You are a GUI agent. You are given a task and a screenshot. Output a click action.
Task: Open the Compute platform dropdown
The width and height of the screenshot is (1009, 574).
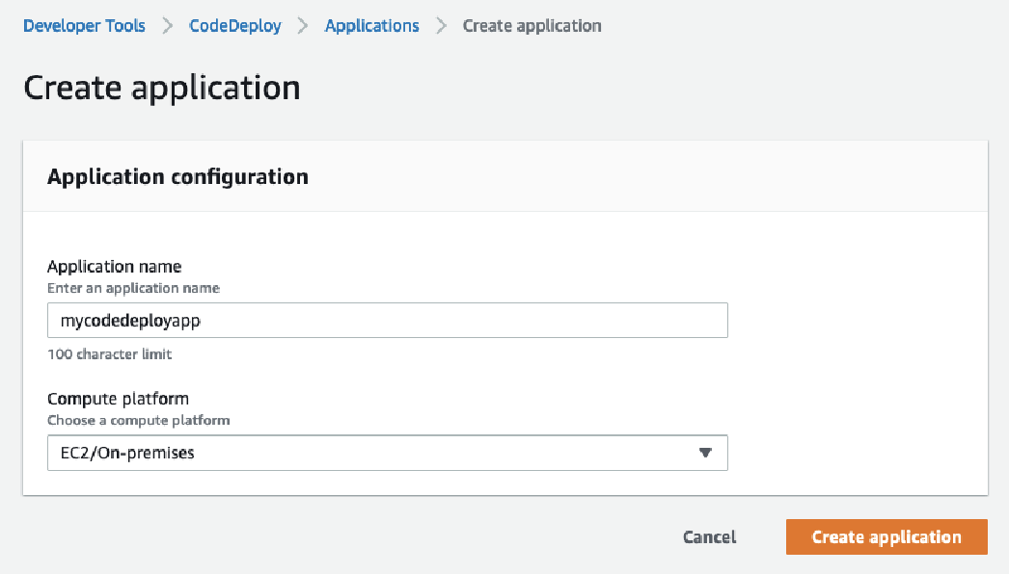pos(388,453)
